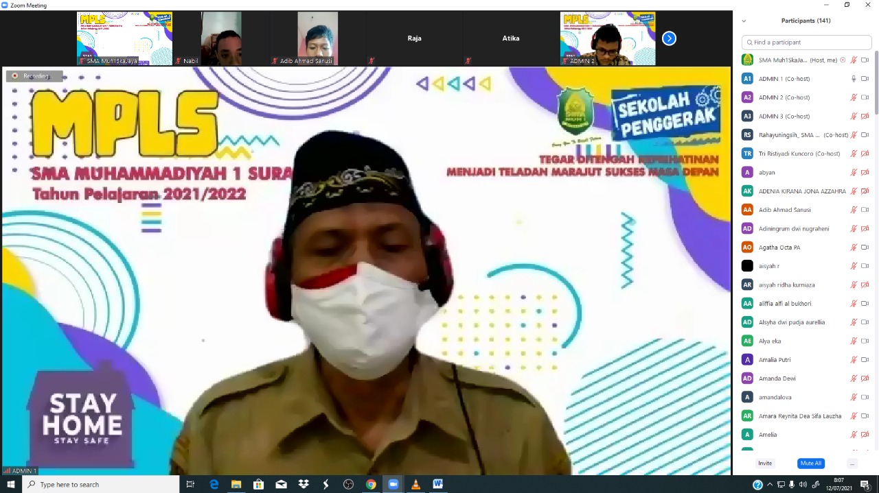Click aliffia alfi al bukhori camera icon
The image size is (879, 493).
click(865, 303)
